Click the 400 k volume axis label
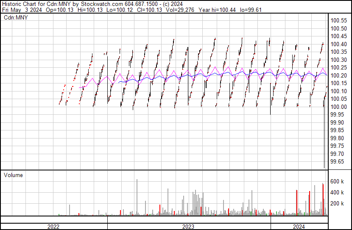The image size is (352, 230). tap(338, 192)
